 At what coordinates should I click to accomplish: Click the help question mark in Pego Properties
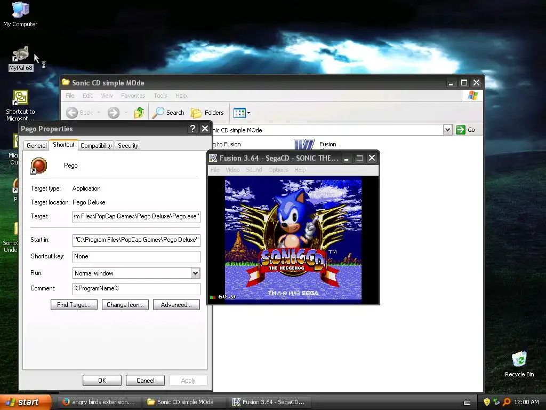pos(192,129)
